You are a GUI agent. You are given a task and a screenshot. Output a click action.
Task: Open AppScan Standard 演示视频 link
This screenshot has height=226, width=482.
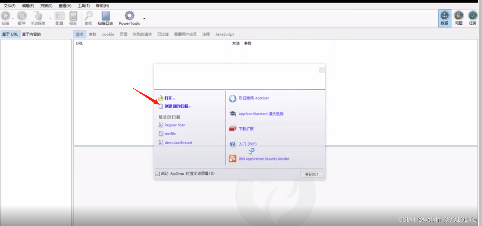click(261, 114)
